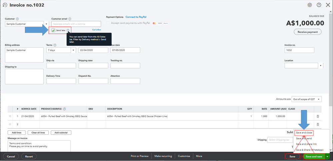The image size is (333, 161).
Task: Click the help icon next to Terms
Action: click(55, 45)
